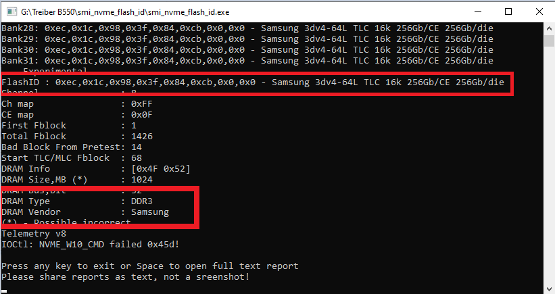Click the DRAM Vendor Samsung value

coord(149,212)
